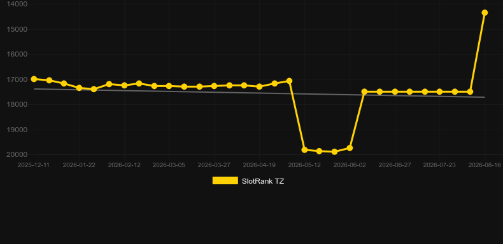Viewport: 503px width, 244px height.
Task: Toggle the SlotRank TZ yellow legend swatch
Action: (x=225, y=180)
